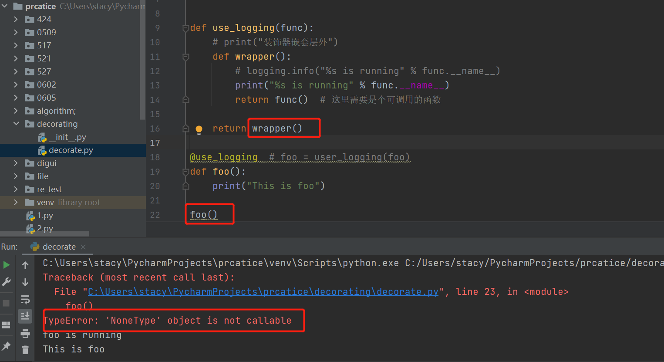664x362 pixels.
Task: Restore layout icon in Run panel
Action: 6,325
